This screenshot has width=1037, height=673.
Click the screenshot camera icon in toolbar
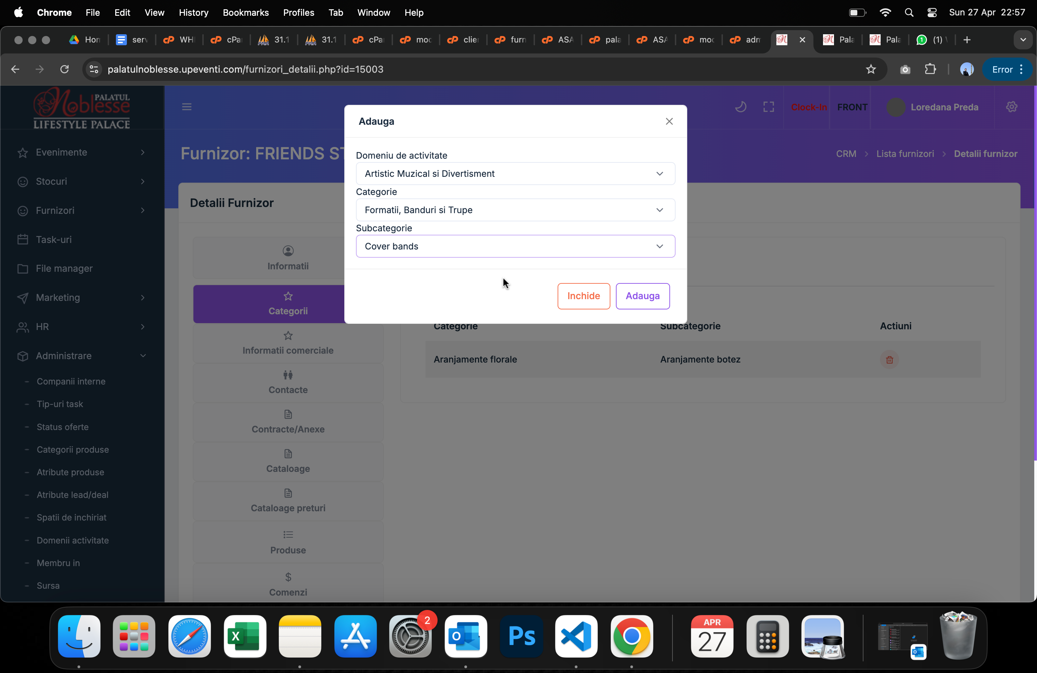[x=905, y=69]
